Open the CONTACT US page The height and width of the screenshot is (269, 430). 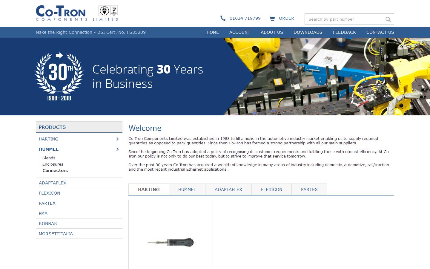point(380,32)
